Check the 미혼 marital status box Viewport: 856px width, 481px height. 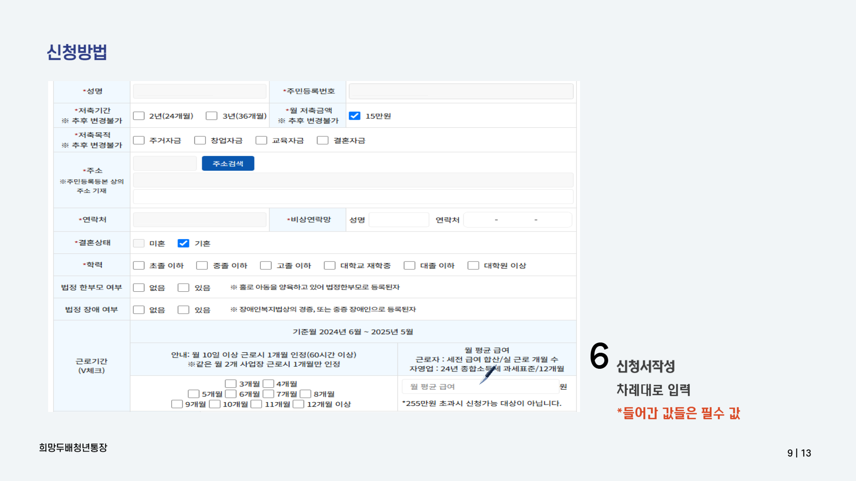coord(139,243)
